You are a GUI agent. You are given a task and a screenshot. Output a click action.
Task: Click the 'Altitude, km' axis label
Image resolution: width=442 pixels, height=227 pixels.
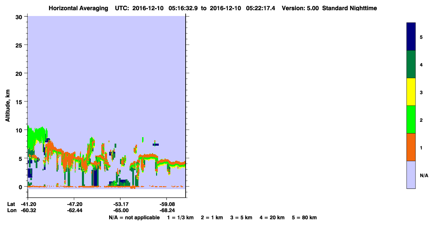pyautogui.click(x=7, y=106)
